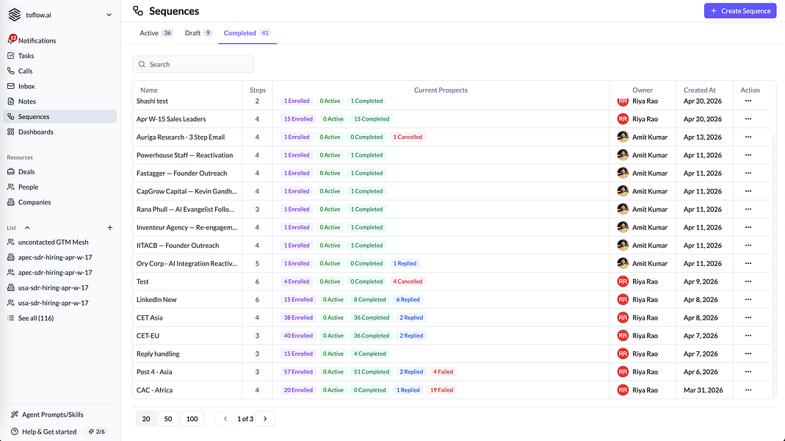Open the Deals briefcase icon
The height and width of the screenshot is (441, 785).
pos(11,171)
